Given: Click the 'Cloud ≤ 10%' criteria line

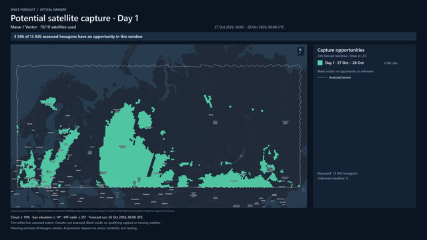Looking at the screenshot, I should click(x=77, y=217).
